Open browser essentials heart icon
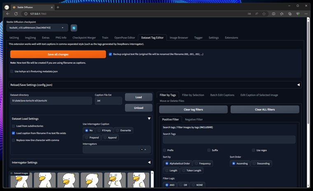Image resolution: width=313 pixels, height=191 pixels. click(x=298, y=14)
